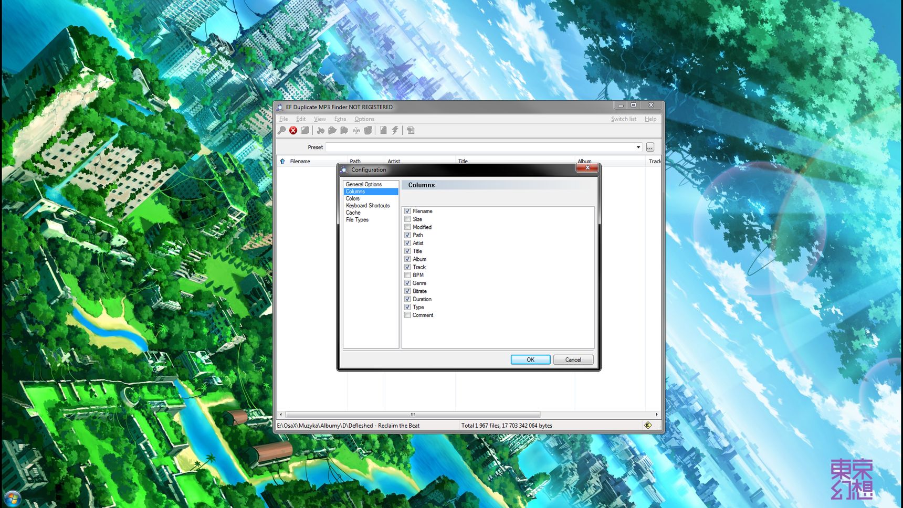
Task: Select Colors in the configuration list
Action: pos(371,198)
